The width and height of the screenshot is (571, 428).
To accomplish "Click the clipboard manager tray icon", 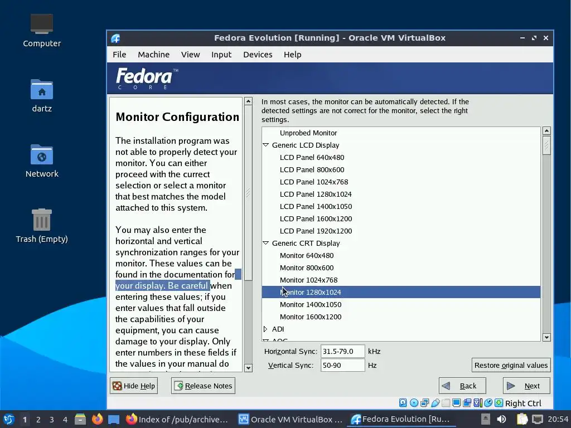I will [522, 419].
